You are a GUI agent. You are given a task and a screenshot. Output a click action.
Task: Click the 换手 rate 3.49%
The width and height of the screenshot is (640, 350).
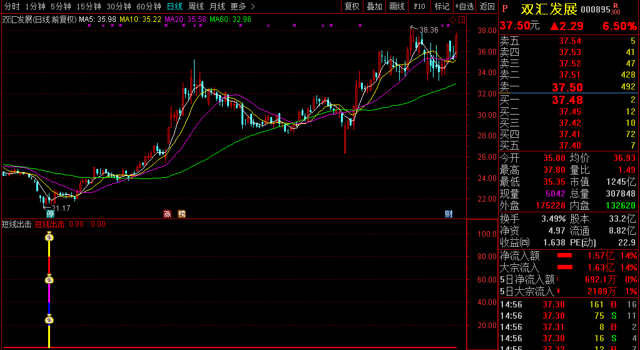tap(554, 219)
